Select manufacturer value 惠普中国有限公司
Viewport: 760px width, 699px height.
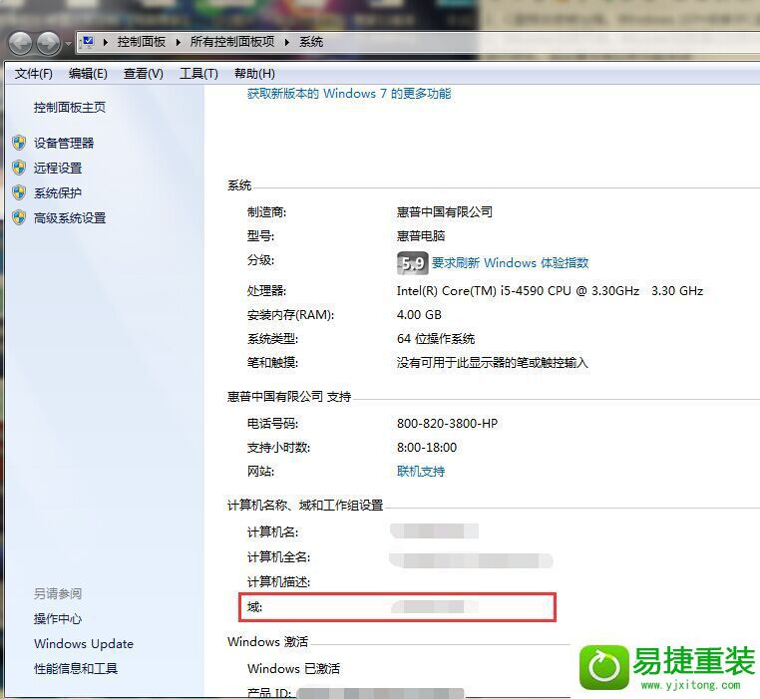click(445, 211)
